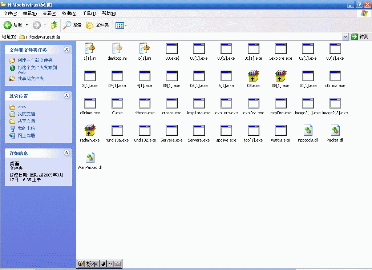The image size is (372, 270).
Task: Select the Servere.exe file icon
Action: click(x=199, y=130)
